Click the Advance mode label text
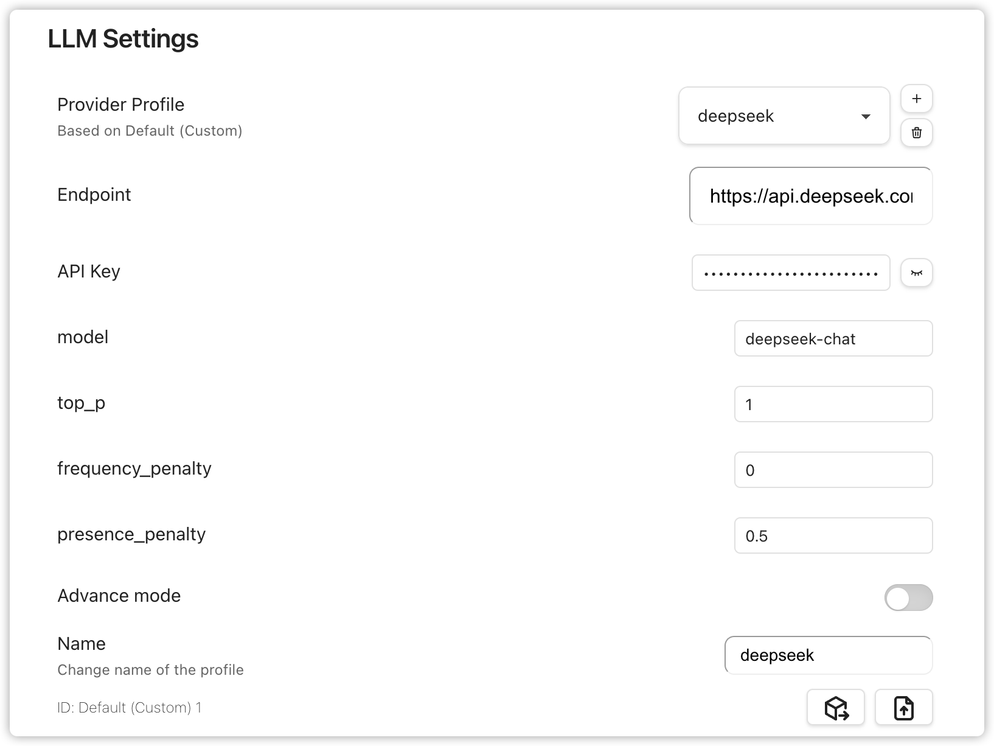This screenshot has height=746, width=994. 119,596
